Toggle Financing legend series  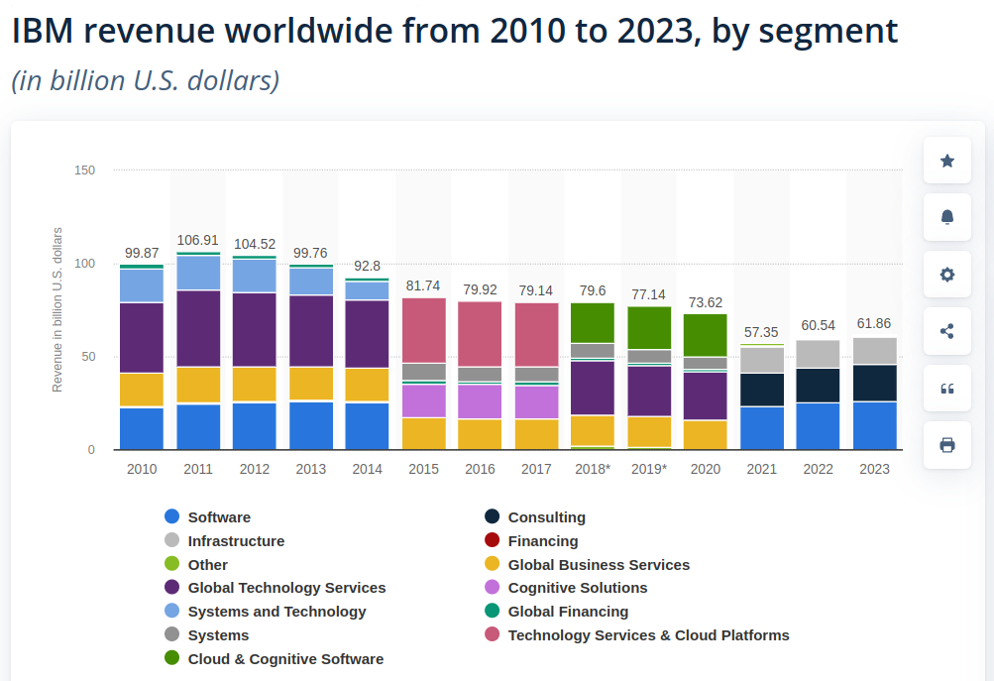click(x=531, y=541)
